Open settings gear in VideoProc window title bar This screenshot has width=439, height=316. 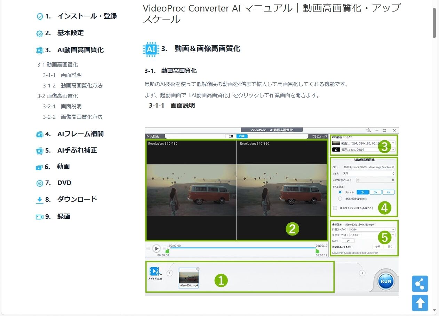368,130
